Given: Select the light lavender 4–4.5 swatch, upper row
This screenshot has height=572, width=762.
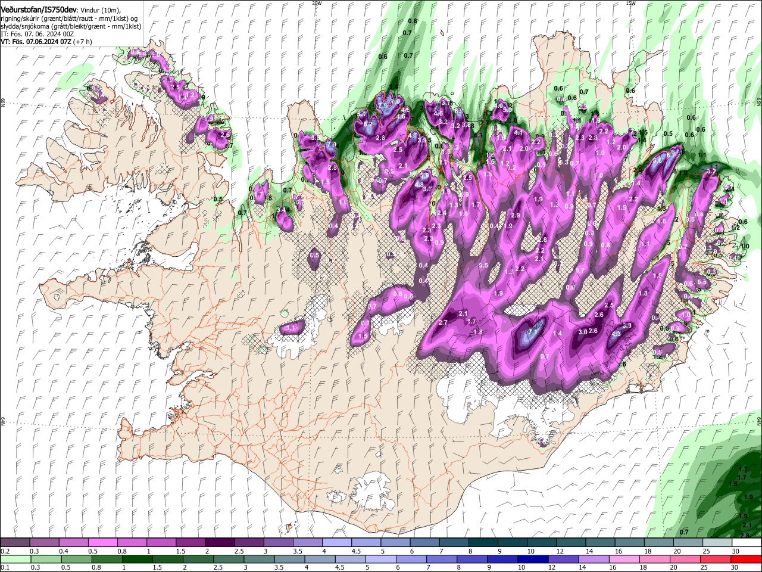Looking at the screenshot, I should 336,542.
